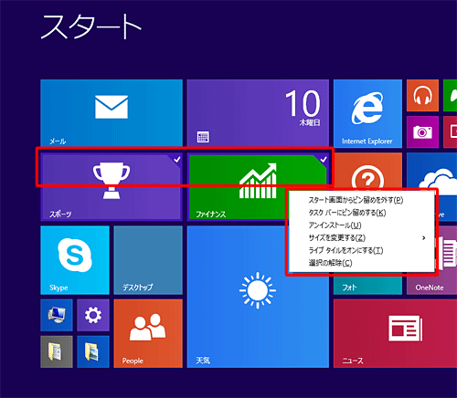The height and width of the screenshot is (398, 457).
Task: Open the Help tile with question mark
Action: point(367,171)
